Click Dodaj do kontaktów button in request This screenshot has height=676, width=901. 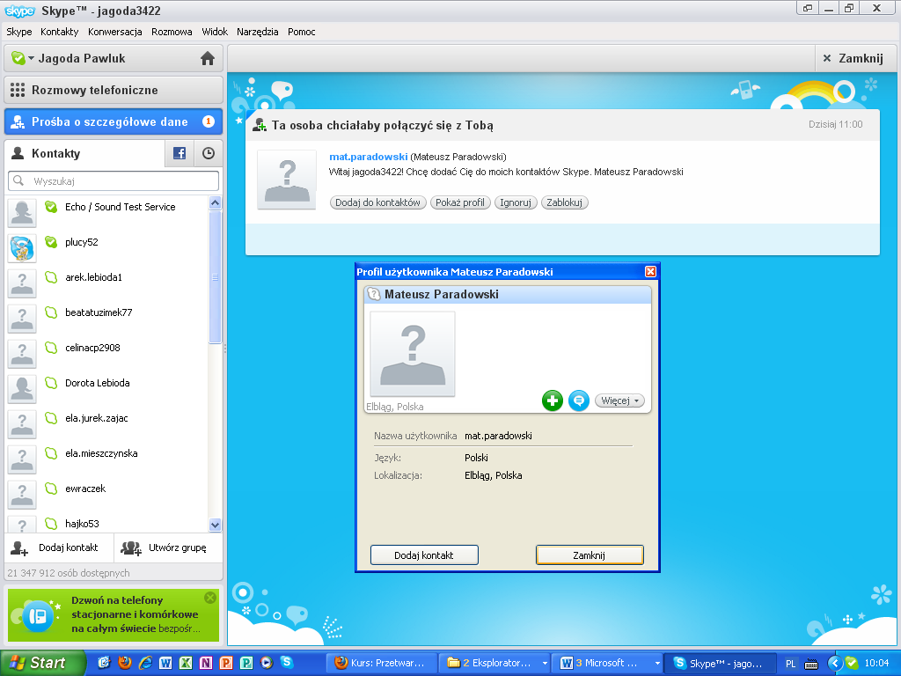coord(377,202)
